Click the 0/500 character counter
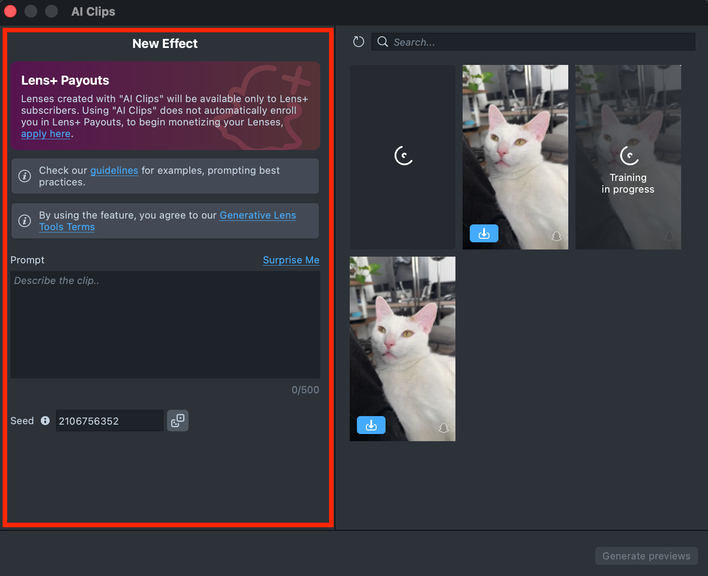Viewport: 708px width, 576px height. (305, 390)
